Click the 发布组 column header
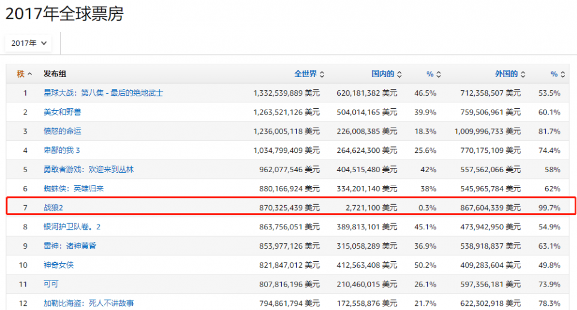 (x=55, y=74)
